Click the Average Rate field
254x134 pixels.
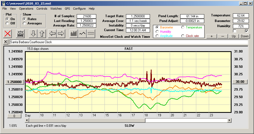[87, 25]
